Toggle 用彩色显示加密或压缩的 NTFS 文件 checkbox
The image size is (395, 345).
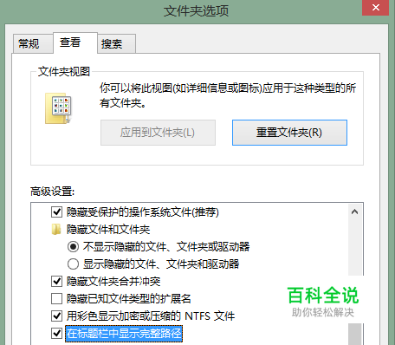pyautogui.click(x=56, y=316)
